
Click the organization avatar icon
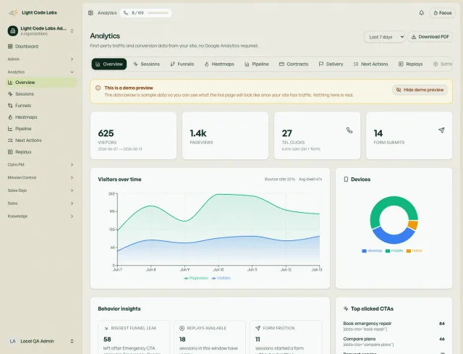13,30
